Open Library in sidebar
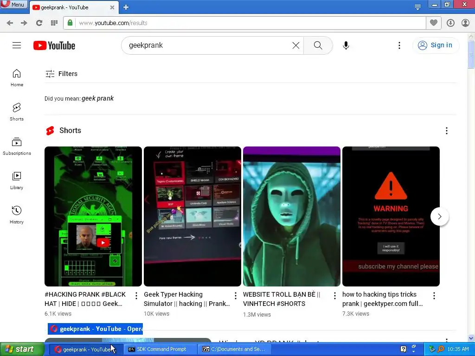The image size is (475, 356). pos(17,181)
